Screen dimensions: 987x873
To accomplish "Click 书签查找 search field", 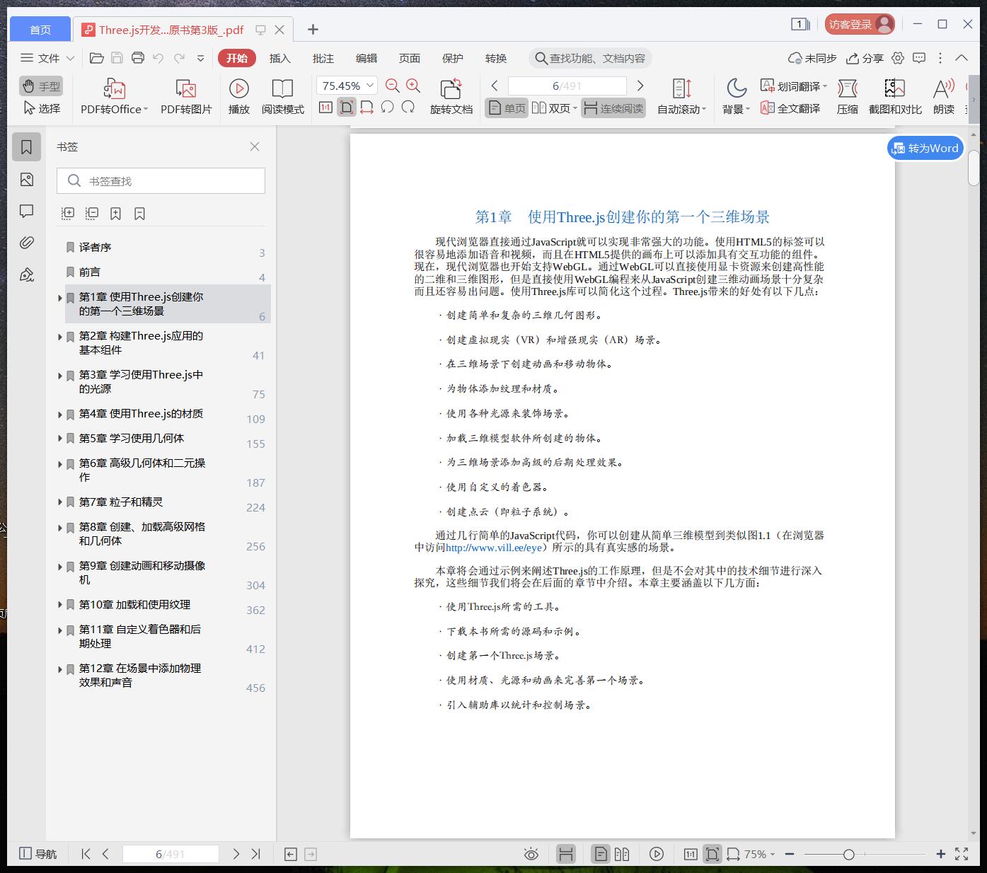I will 161,181.
